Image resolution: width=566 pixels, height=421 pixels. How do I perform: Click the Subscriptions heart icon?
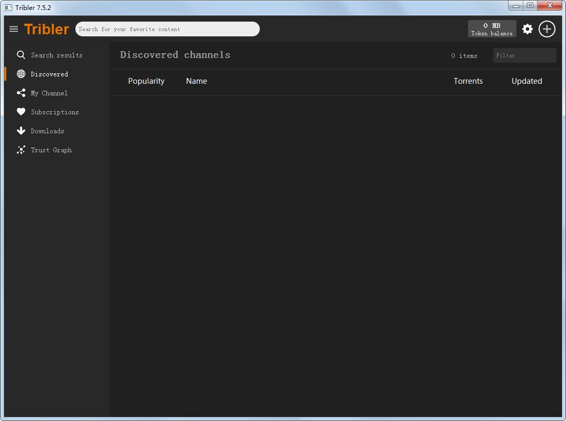(x=21, y=112)
